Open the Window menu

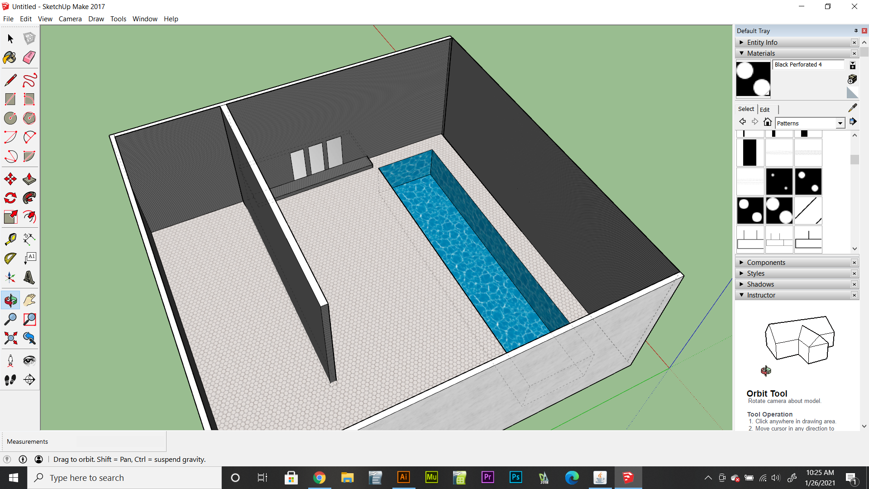pyautogui.click(x=145, y=19)
